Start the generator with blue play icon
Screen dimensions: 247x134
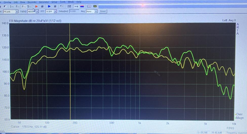(49, 6)
